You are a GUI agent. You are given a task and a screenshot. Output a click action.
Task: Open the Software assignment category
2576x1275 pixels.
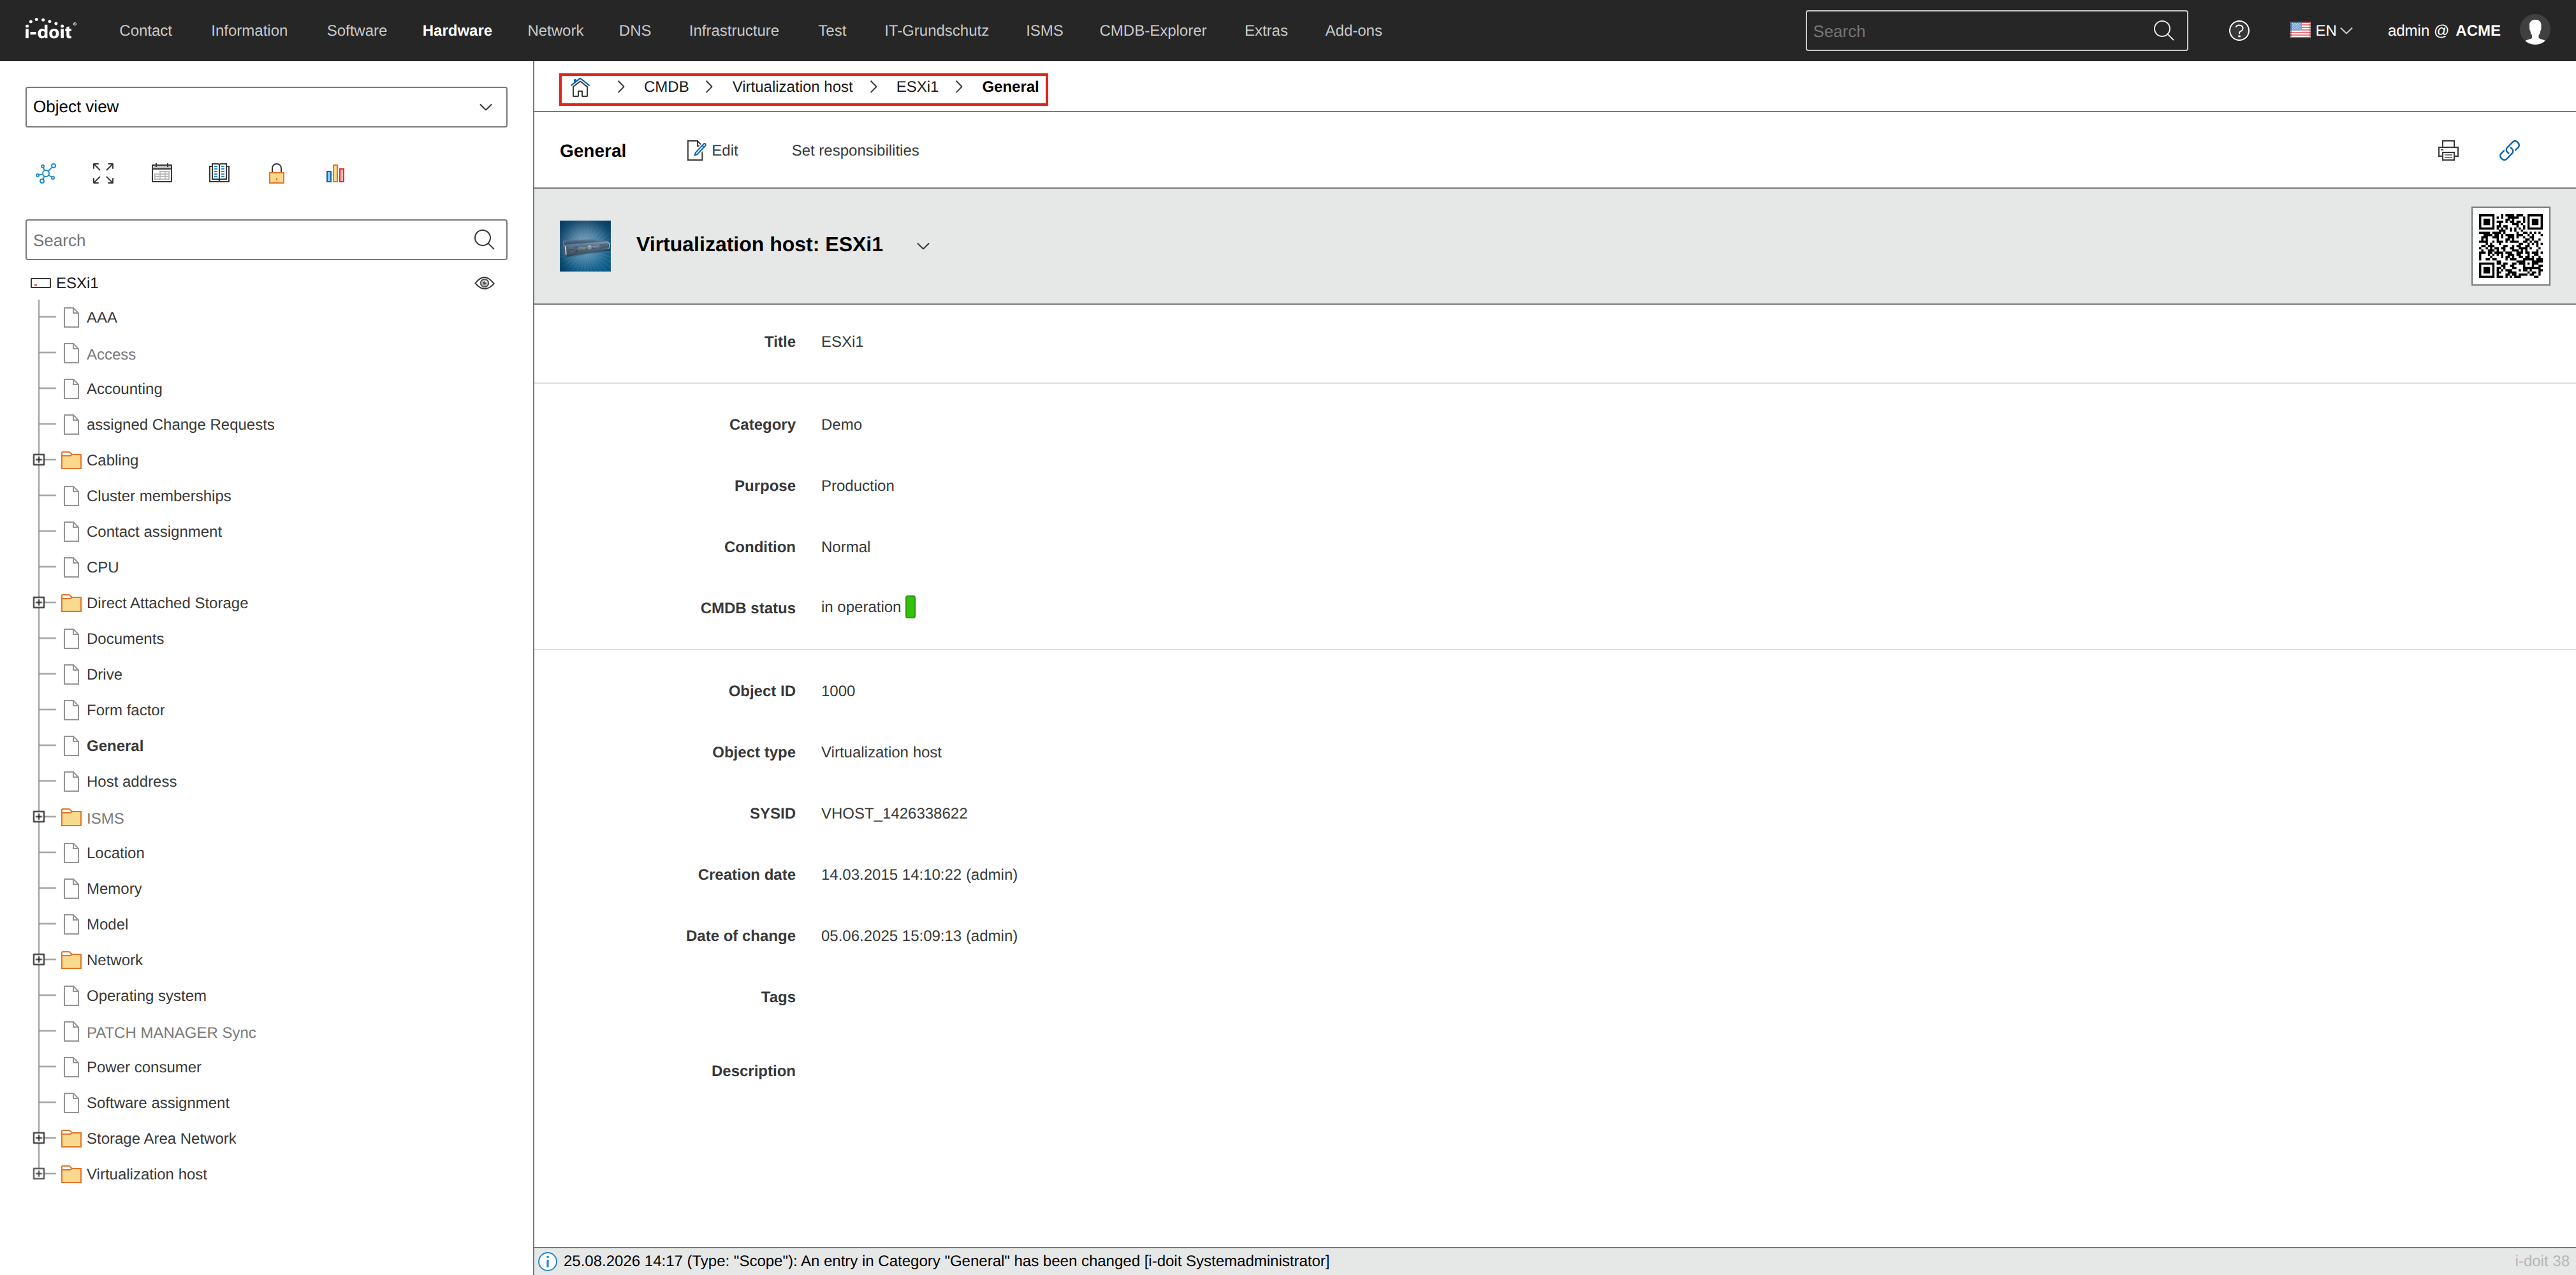coord(158,1103)
